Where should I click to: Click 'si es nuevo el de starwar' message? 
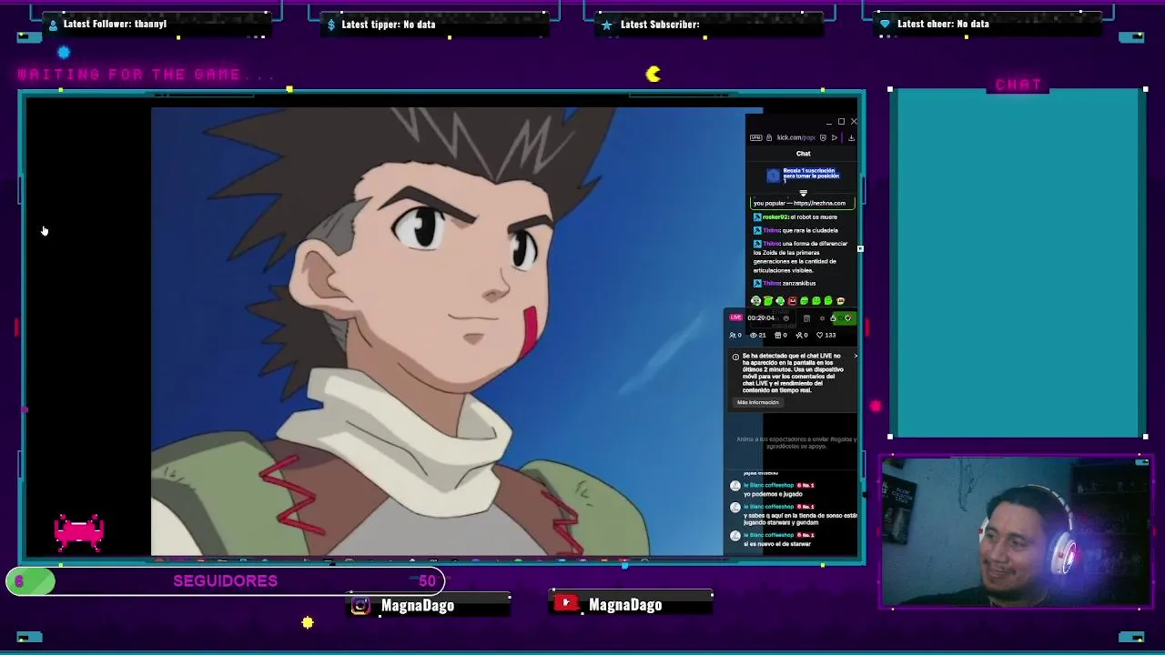click(x=777, y=543)
